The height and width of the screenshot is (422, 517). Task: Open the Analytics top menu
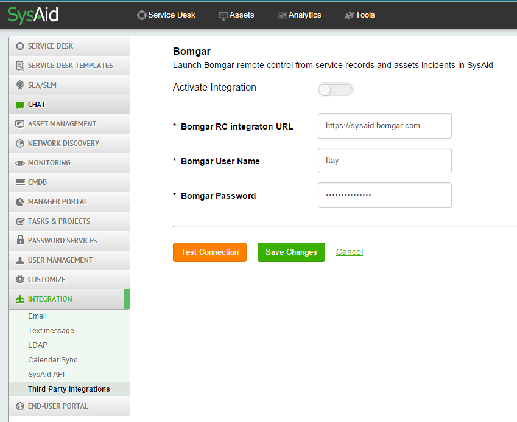click(x=300, y=15)
